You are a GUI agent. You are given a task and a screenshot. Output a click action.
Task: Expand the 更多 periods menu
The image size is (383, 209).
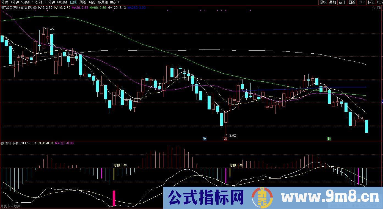click(x=114, y=2)
